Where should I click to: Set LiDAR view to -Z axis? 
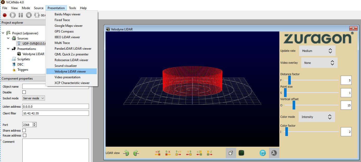210,153
